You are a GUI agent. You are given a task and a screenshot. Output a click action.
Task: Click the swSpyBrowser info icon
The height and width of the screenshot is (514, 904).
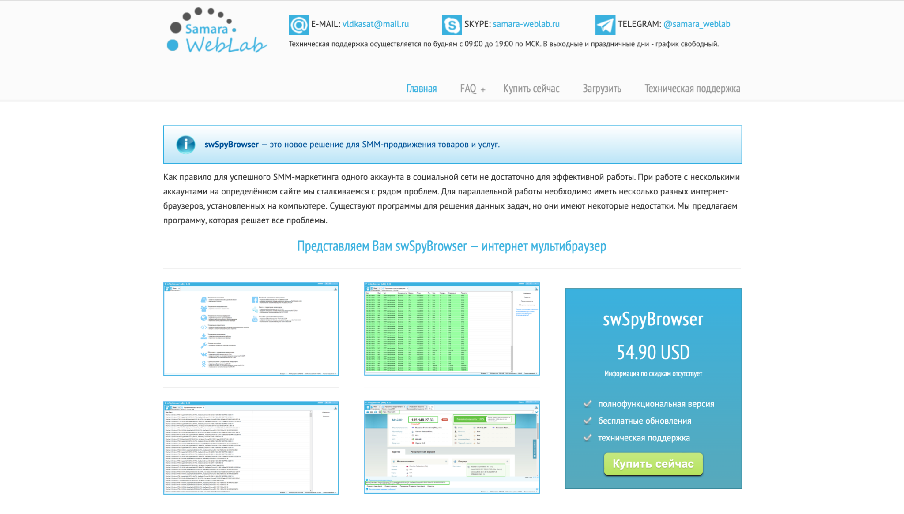pos(184,144)
